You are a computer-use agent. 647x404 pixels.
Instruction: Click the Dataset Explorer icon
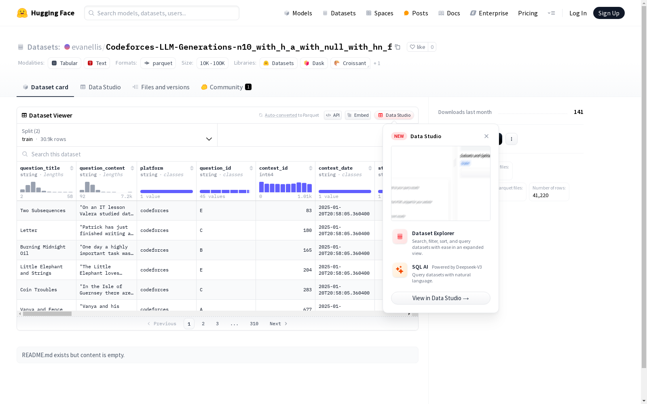tap(400, 237)
